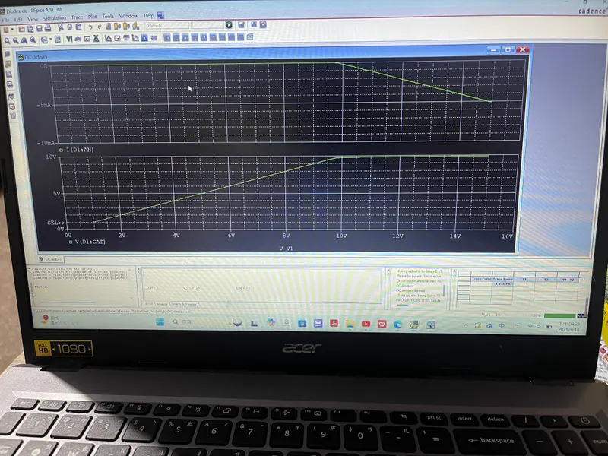Expand the system tray hidden icons chevron
Screen dimensions: 608x456
466,326
